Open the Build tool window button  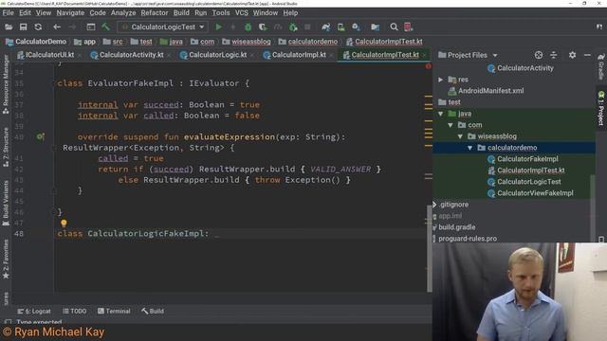point(153,312)
